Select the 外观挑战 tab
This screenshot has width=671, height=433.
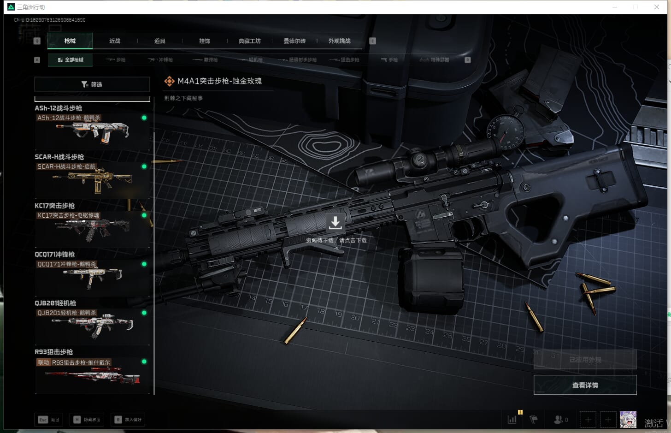click(340, 41)
